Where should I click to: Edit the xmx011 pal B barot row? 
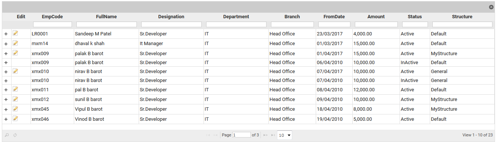[x=15, y=89]
